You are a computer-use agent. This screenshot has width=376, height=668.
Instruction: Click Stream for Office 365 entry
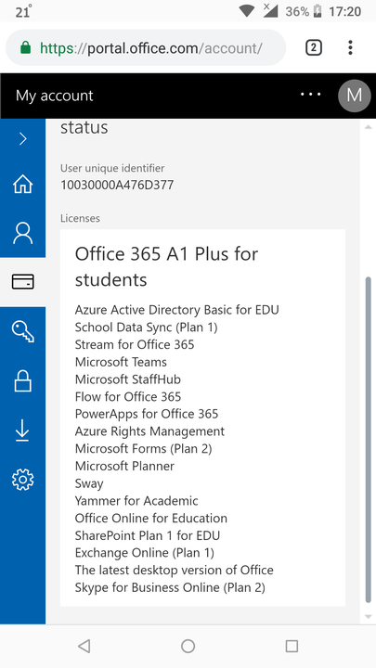pyautogui.click(x=135, y=344)
